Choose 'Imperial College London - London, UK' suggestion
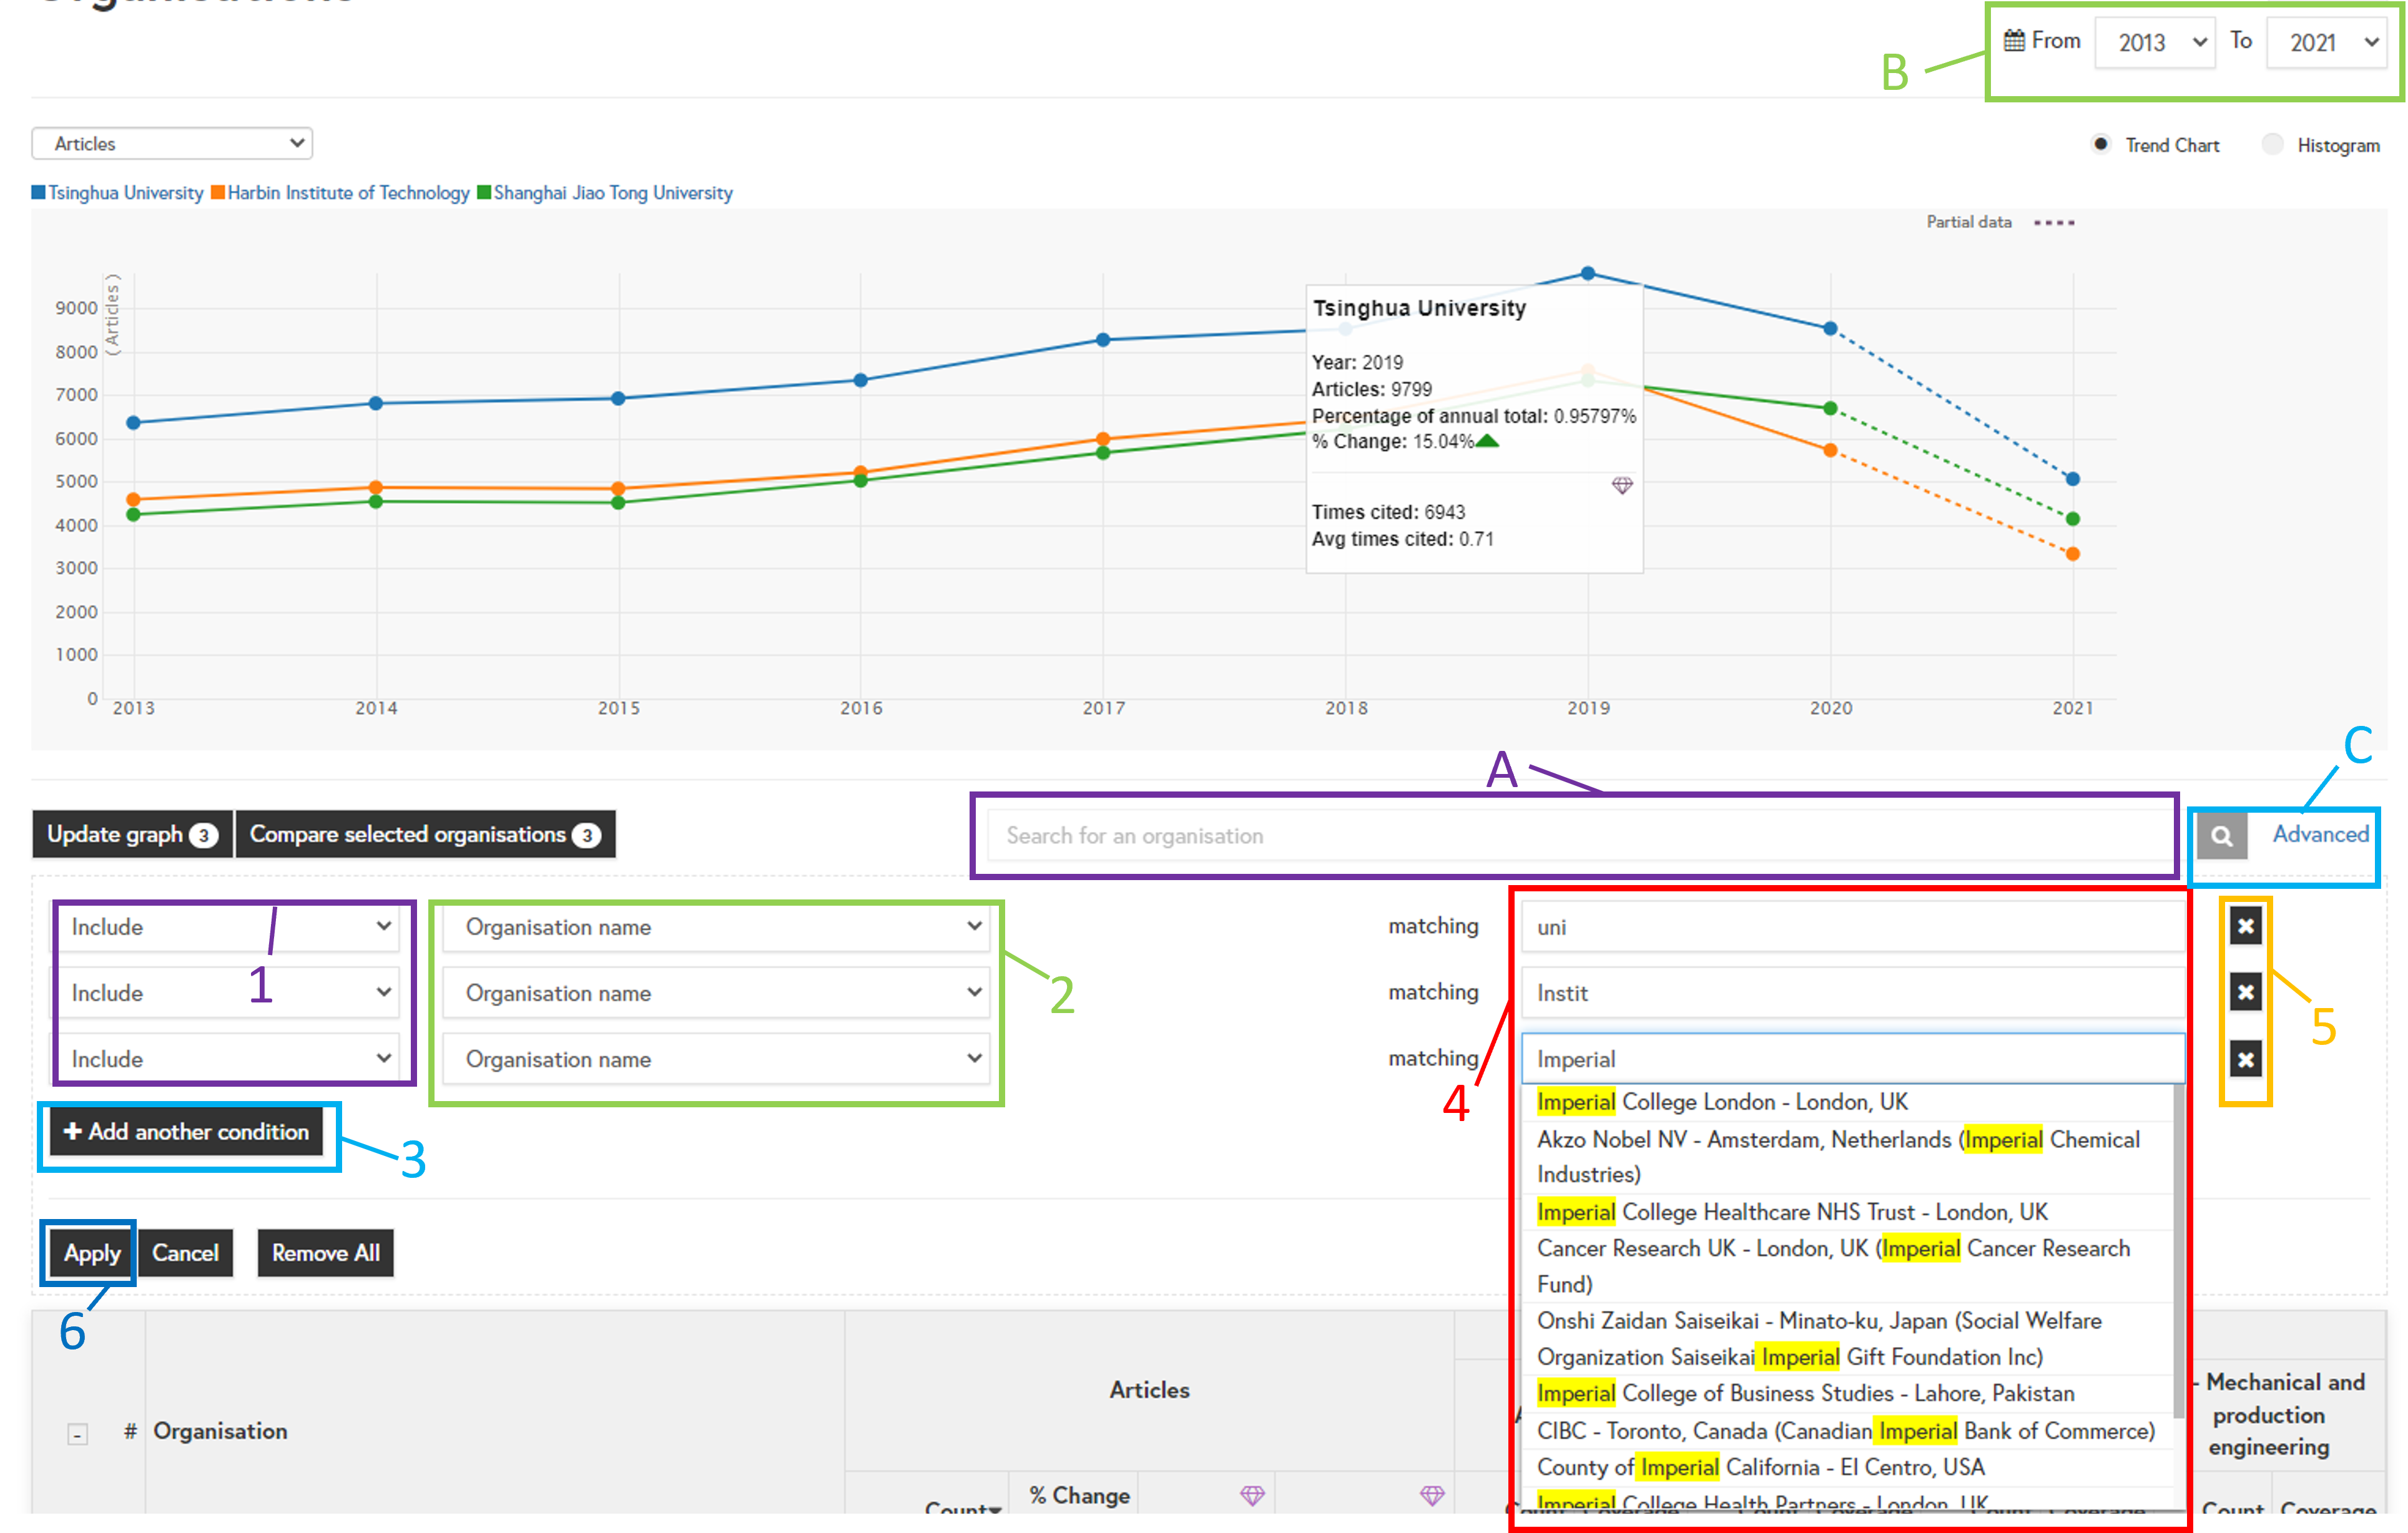Viewport: 2408px width, 1533px height. [x=1722, y=1102]
